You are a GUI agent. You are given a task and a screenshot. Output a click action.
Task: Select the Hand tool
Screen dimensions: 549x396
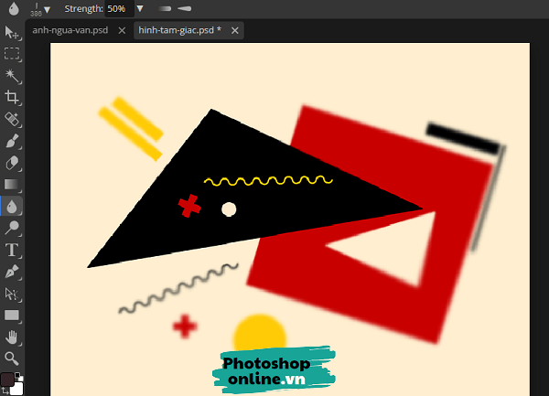tap(12, 337)
